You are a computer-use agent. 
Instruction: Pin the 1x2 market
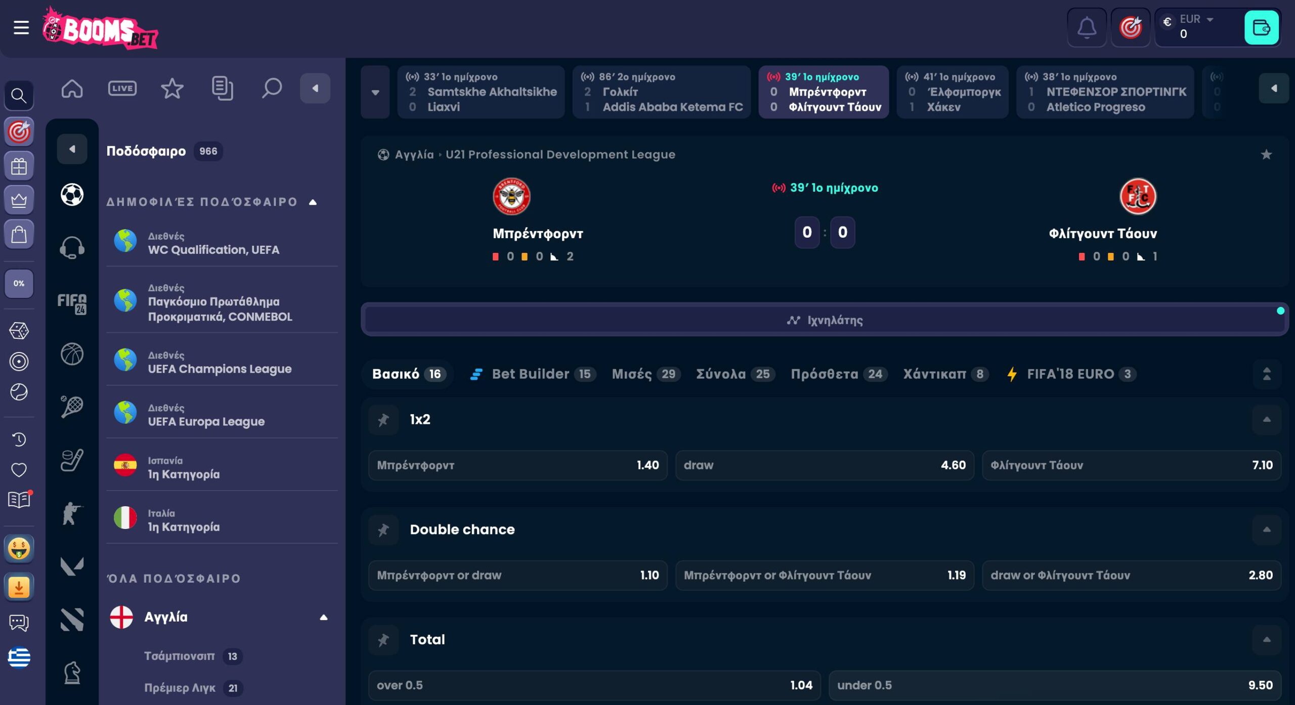[383, 420]
